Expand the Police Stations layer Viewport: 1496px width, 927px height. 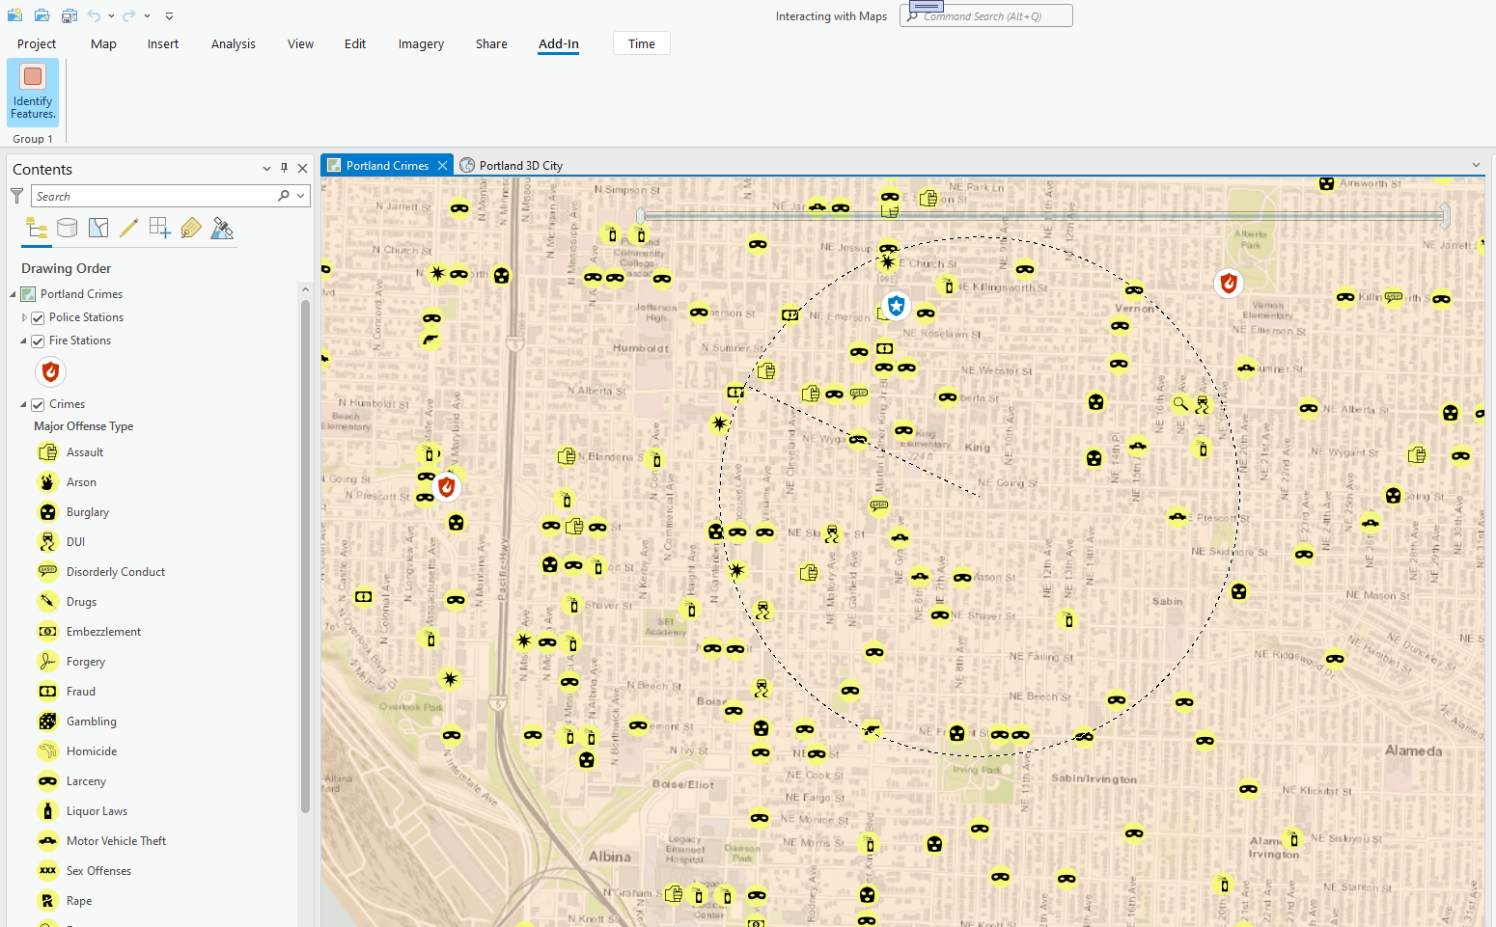coord(24,316)
